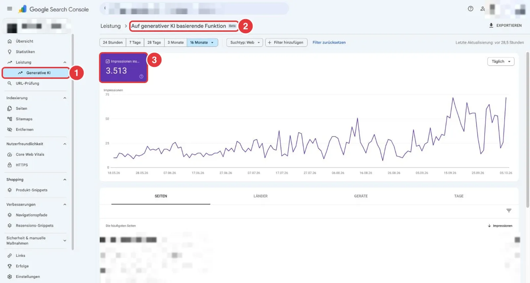The width and height of the screenshot is (530, 283).
Task: Open the help question mark icon
Action: [x=470, y=9]
